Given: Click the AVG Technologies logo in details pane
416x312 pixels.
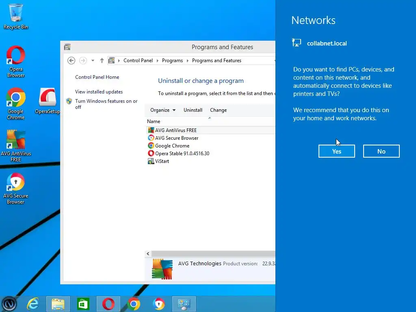Looking at the screenshot, I should pos(162,269).
